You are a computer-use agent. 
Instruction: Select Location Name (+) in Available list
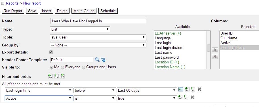pyautogui.click(x=180, y=67)
